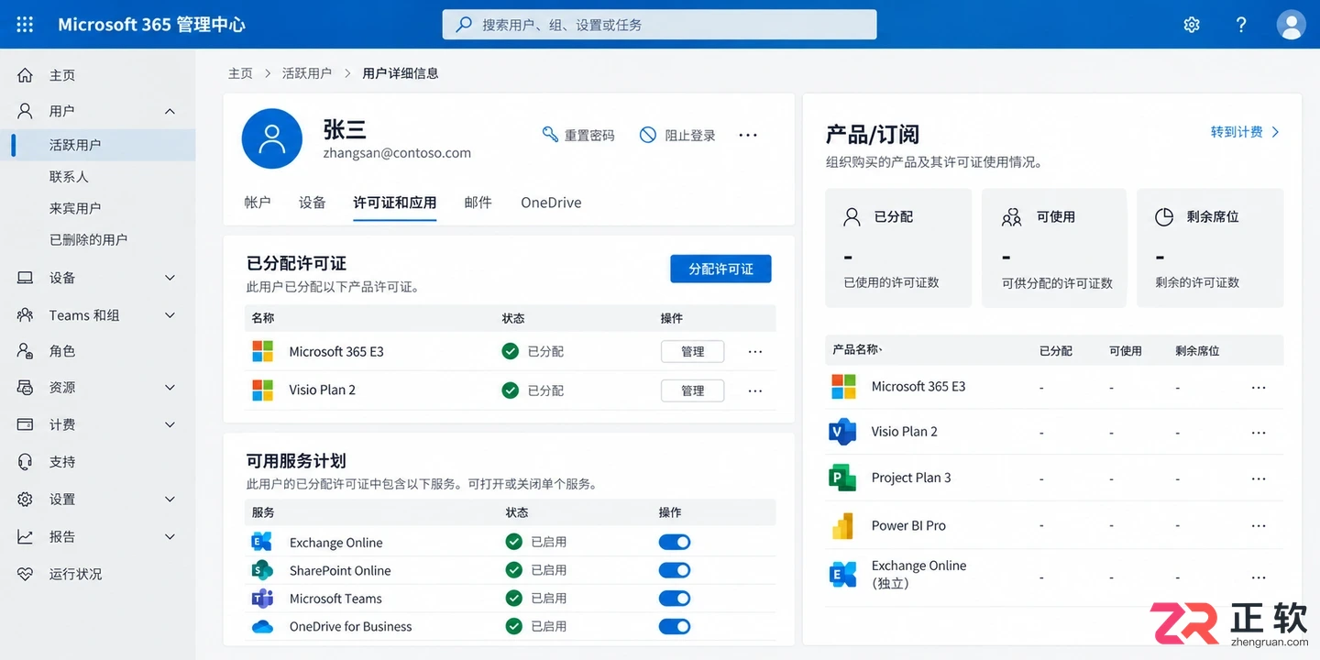Expand the 设置 sidebar chevron
The width and height of the screenshot is (1320, 660).
point(170,500)
